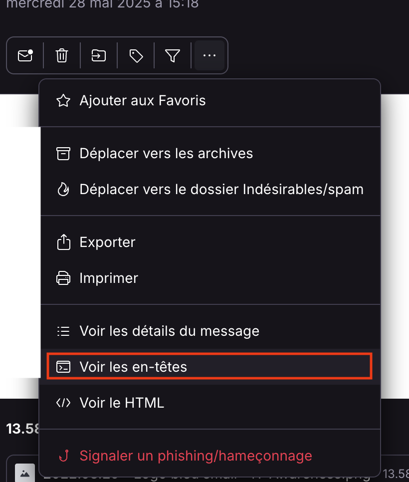Screen dimensions: 409x482
Task: Select Voir les en-têtes option
Action: [133, 367]
